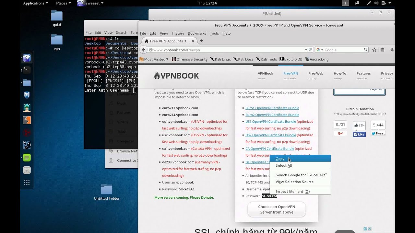The width and height of the screenshot is (415, 233).
Task: Bookmark this page with the star icon
Action: click(374, 50)
